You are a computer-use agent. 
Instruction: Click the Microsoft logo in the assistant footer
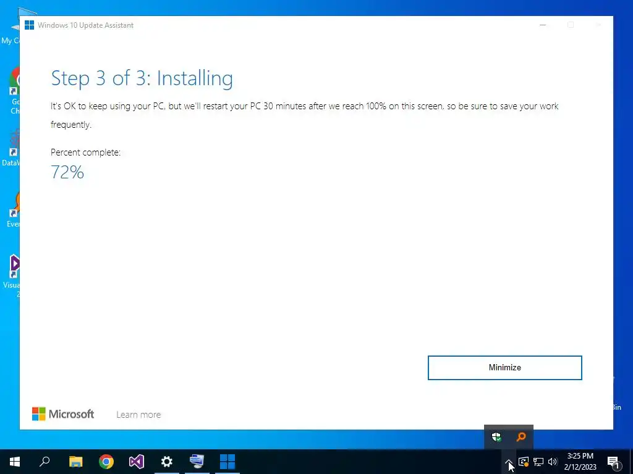tap(63, 414)
